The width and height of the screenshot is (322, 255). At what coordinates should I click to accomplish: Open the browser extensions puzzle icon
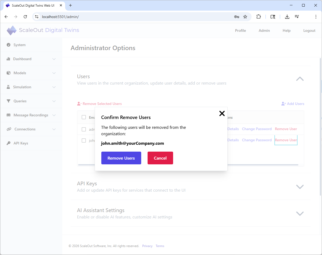[259, 17]
